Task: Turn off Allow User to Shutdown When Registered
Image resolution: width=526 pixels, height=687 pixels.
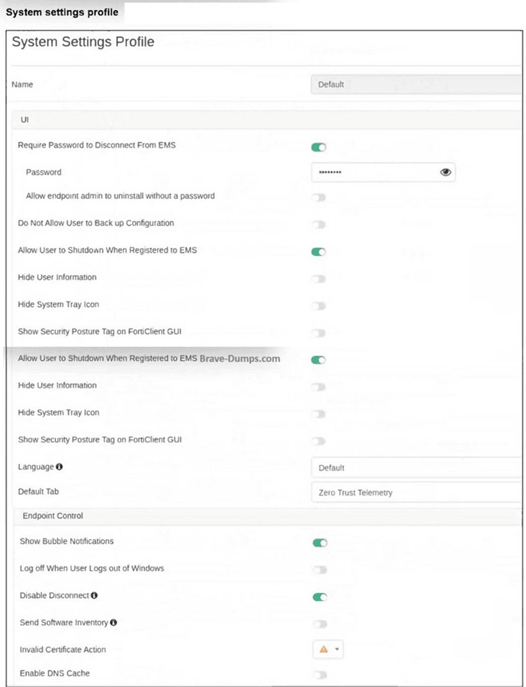Action: coord(319,252)
